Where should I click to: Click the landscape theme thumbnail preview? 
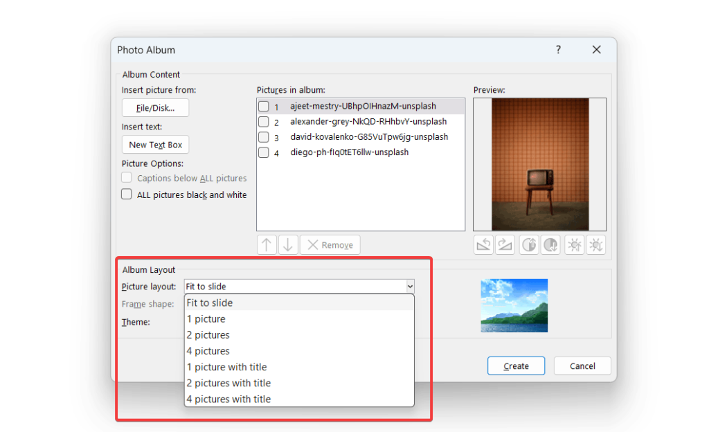(514, 305)
